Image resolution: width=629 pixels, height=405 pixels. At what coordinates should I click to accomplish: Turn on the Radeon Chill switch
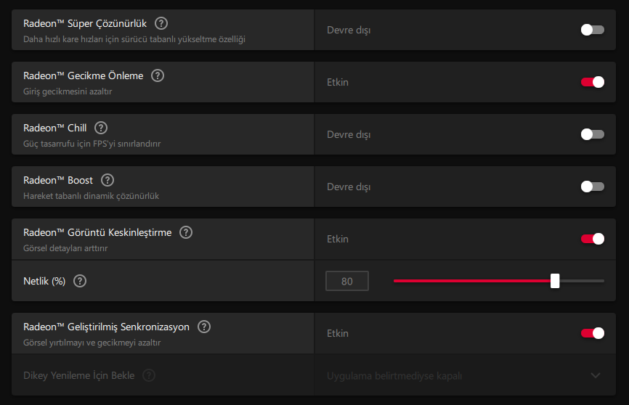593,134
